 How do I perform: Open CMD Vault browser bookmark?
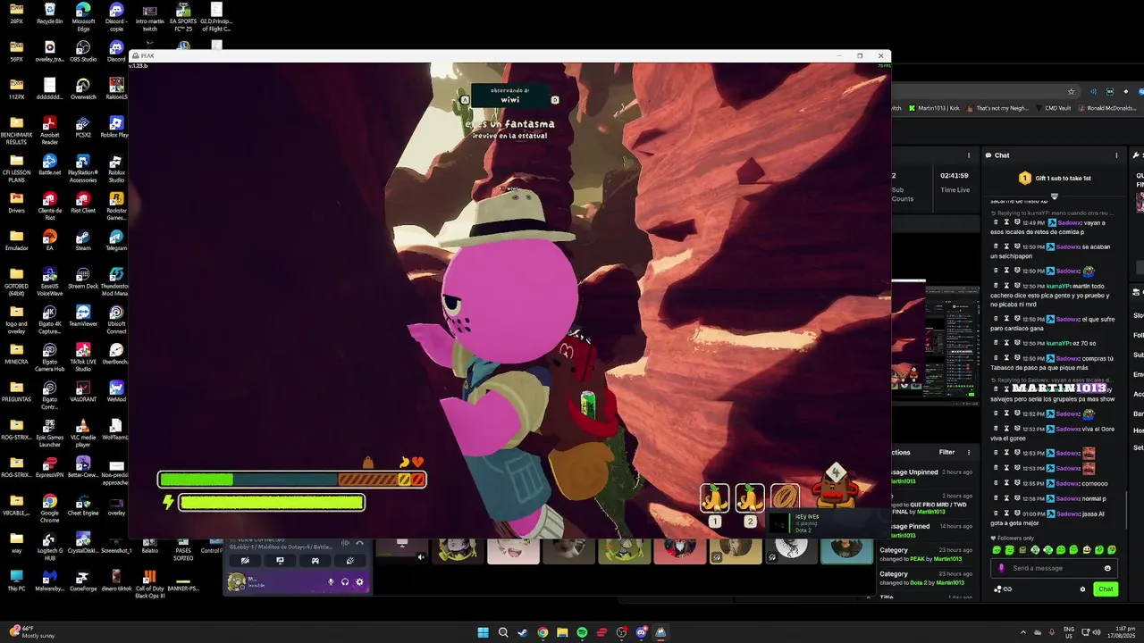pyautogui.click(x=1053, y=108)
